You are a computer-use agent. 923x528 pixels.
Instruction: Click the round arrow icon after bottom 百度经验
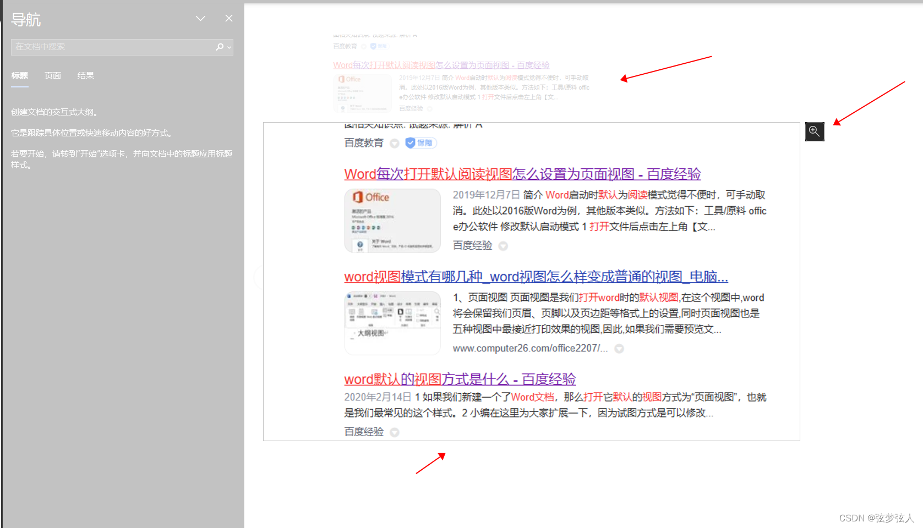point(394,433)
